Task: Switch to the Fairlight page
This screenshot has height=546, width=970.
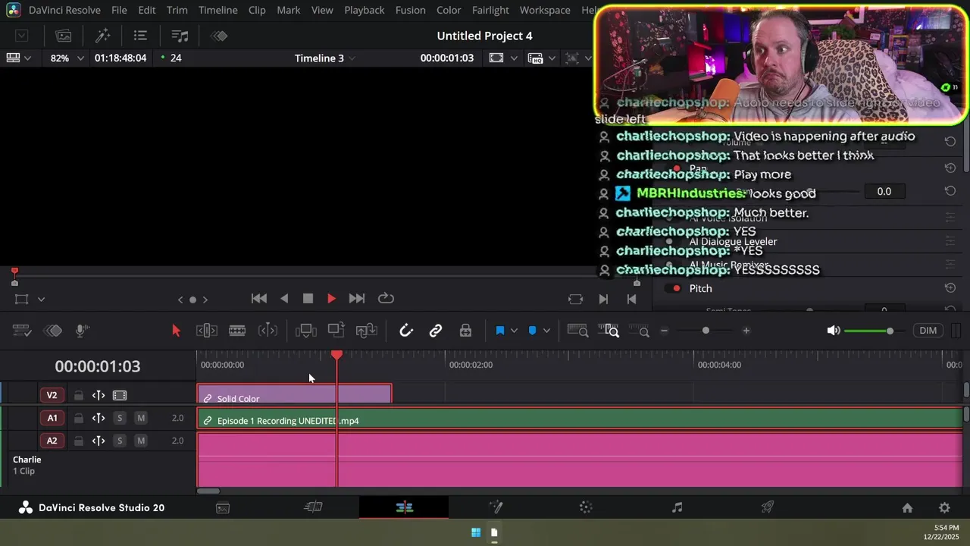Action: point(677,507)
